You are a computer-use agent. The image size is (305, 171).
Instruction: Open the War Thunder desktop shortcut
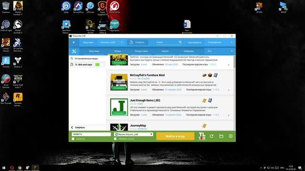[6, 98]
